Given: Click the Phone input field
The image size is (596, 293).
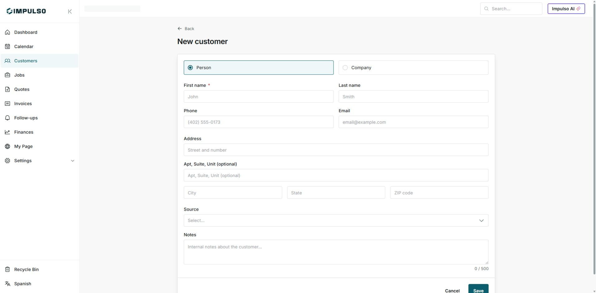Looking at the screenshot, I should click(259, 122).
